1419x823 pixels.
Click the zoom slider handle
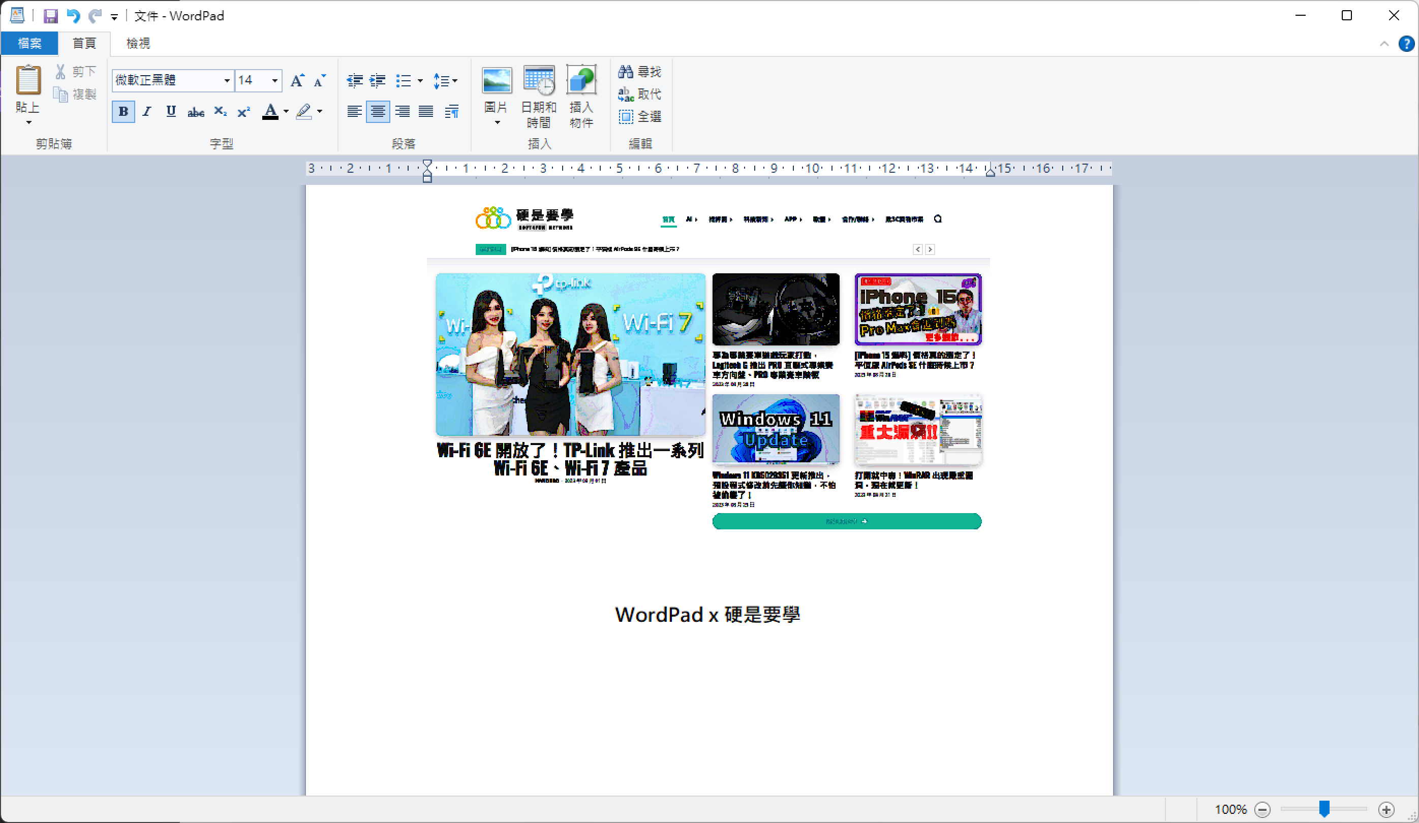tap(1324, 809)
